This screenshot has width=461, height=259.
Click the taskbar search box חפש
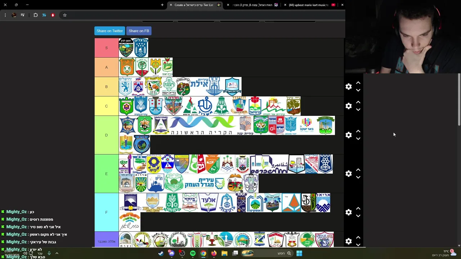click(267, 253)
